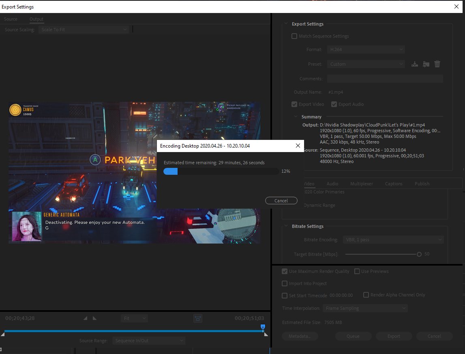Open the Audio tab
The width and height of the screenshot is (465, 354).
pyautogui.click(x=332, y=184)
